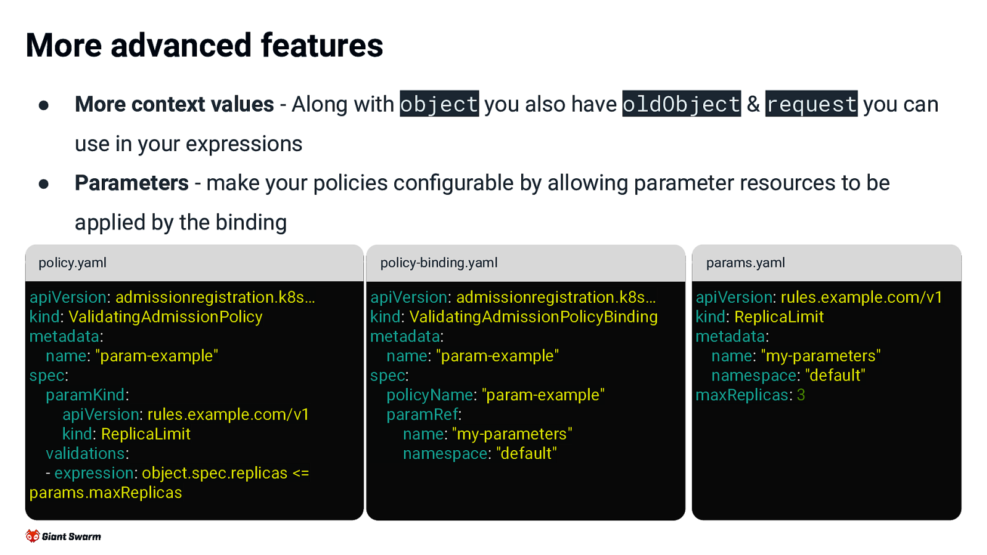Viewport: 987px width, 555px height.
Task: Click the "metadata:" line in params.yaml
Action: point(732,336)
